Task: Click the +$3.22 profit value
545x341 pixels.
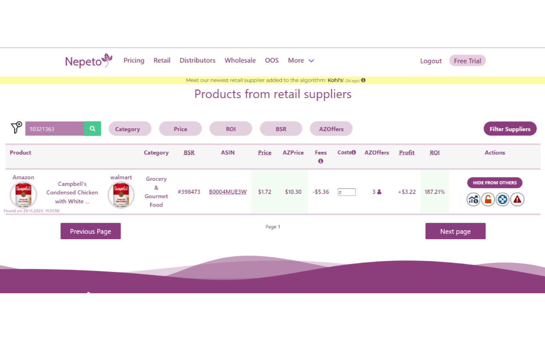Action: point(407,192)
